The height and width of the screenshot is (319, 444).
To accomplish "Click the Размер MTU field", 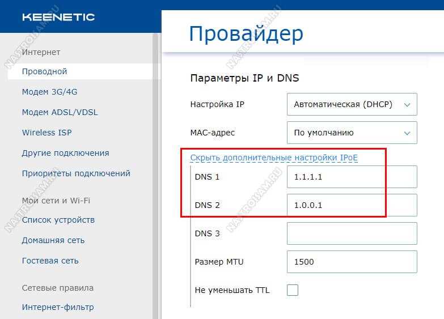I will coord(352,262).
